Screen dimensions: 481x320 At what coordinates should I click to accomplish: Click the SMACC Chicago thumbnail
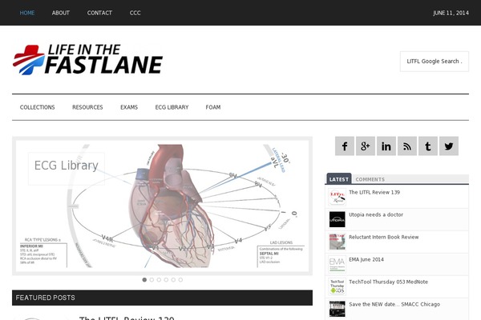[338, 309]
